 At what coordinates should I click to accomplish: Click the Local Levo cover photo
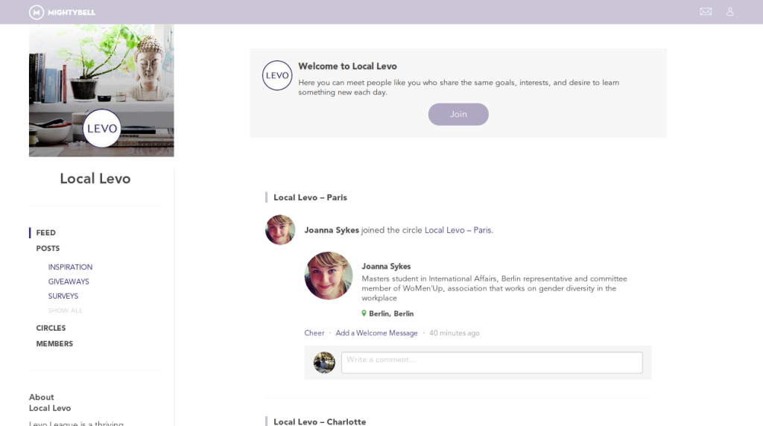coord(101,90)
